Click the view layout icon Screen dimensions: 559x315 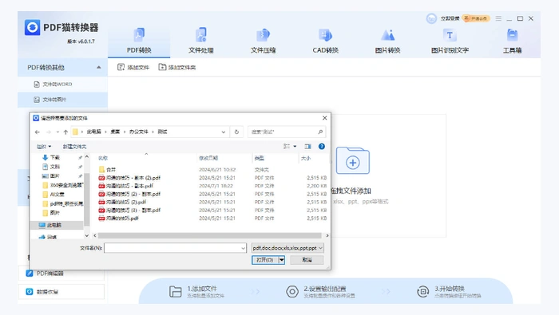287,146
